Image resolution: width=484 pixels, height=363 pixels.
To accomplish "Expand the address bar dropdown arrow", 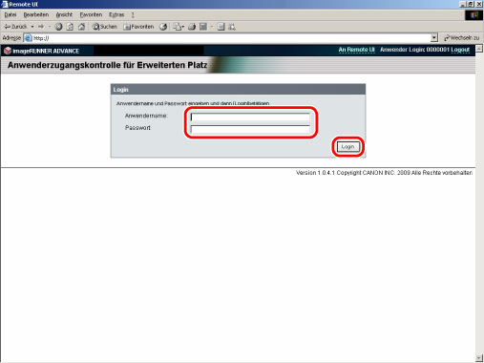I will tap(434, 38).
